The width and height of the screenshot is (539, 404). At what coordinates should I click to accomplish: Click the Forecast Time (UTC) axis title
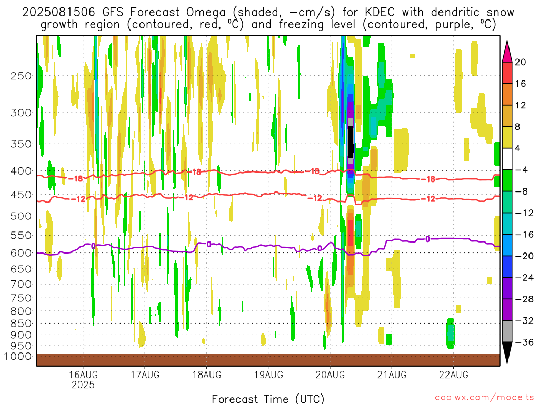[x=268, y=399]
